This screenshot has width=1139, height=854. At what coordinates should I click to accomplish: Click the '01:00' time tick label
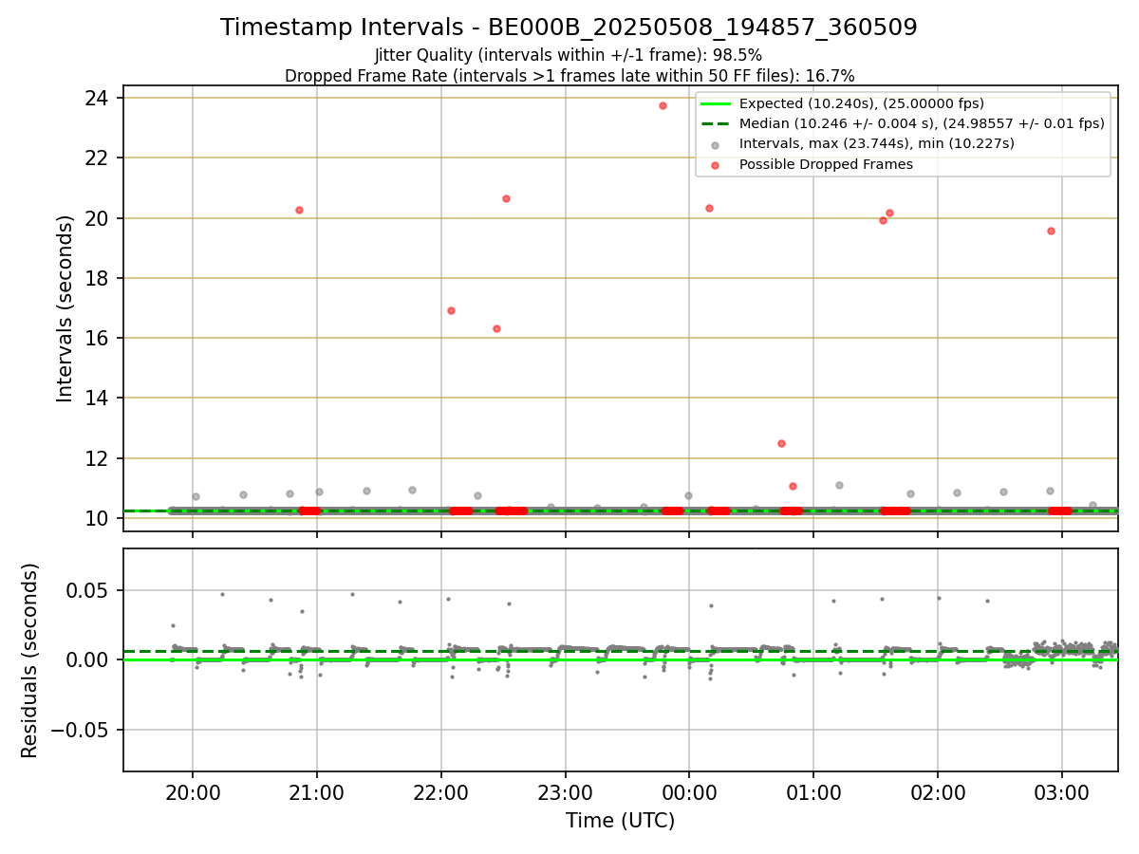coord(813,794)
